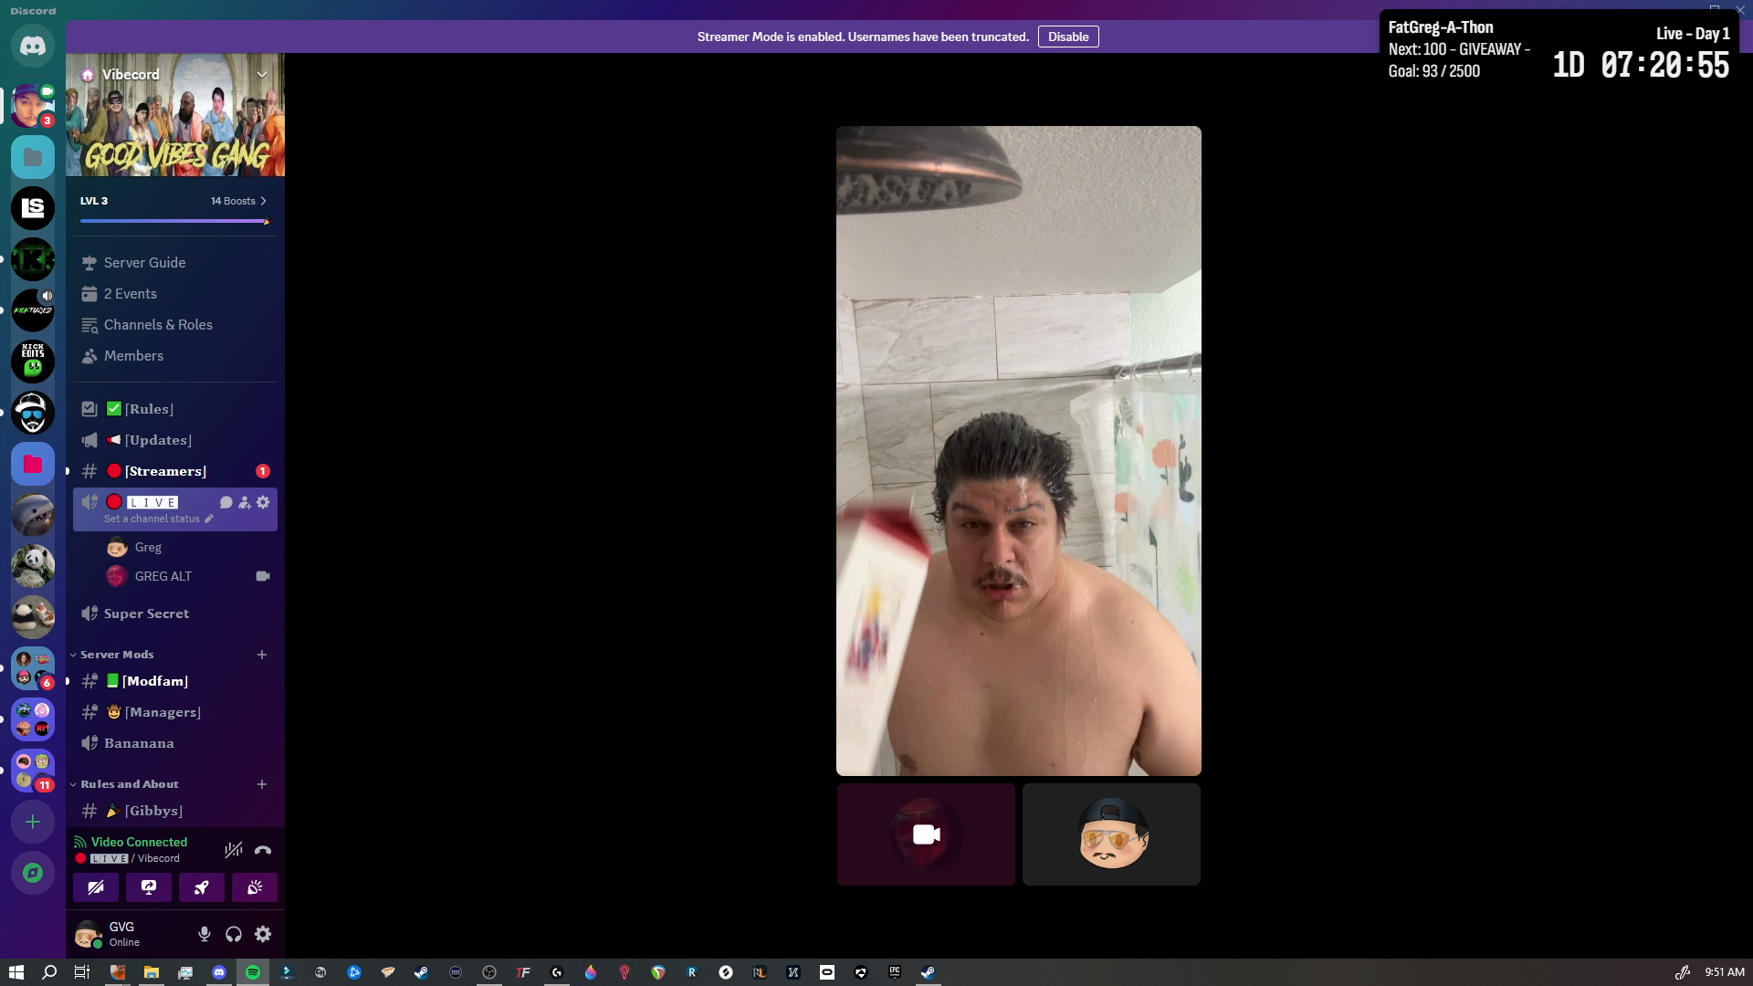Viewport: 1753px width, 986px height.
Task: Toggle noise suppression icon beside Video Connected
Action: tap(234, 850)
